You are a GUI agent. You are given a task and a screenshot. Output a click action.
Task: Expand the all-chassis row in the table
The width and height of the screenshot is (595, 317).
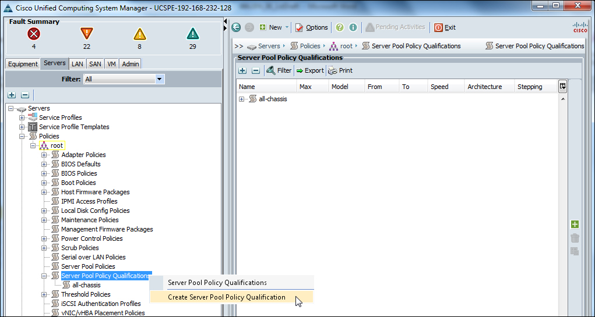(x=242, y=99)
